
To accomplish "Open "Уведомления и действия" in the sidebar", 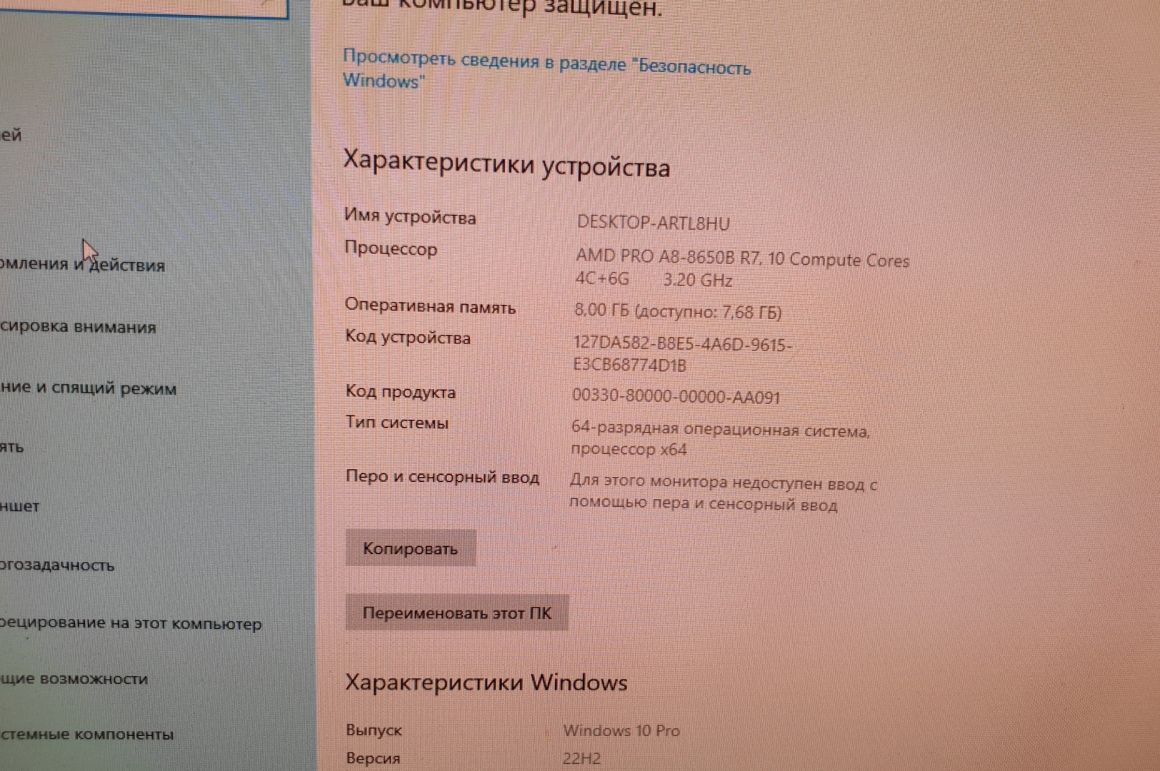I will tap(82, 264).
